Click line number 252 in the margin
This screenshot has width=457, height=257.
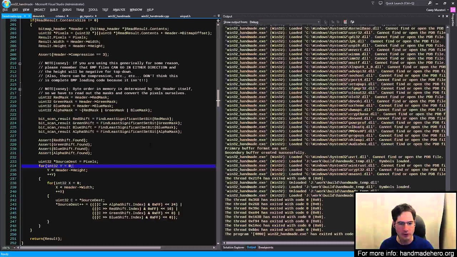tap(13, 243)
